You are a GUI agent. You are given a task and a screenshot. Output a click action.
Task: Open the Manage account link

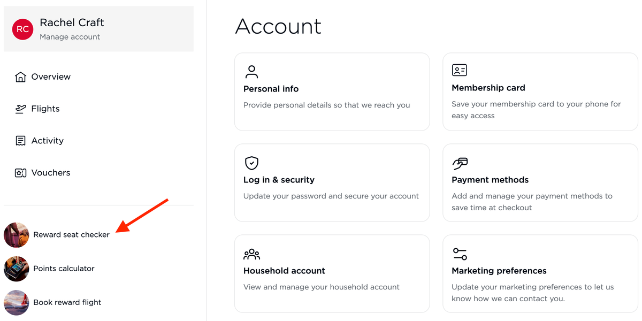70,36
